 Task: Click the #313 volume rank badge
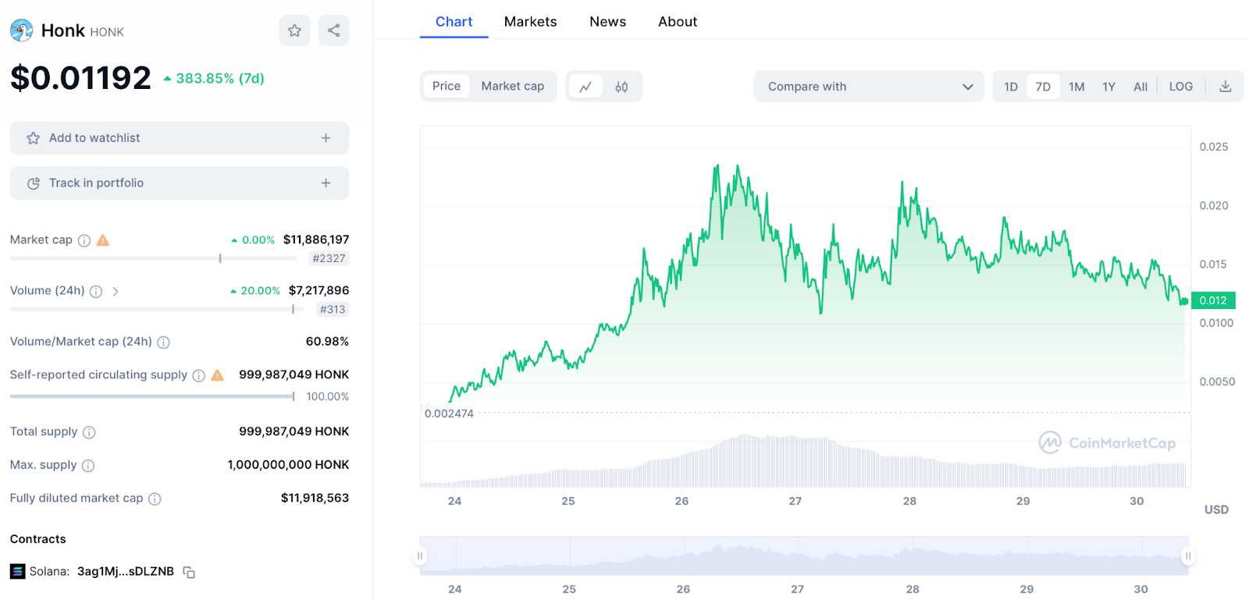(x=333, y=310)
